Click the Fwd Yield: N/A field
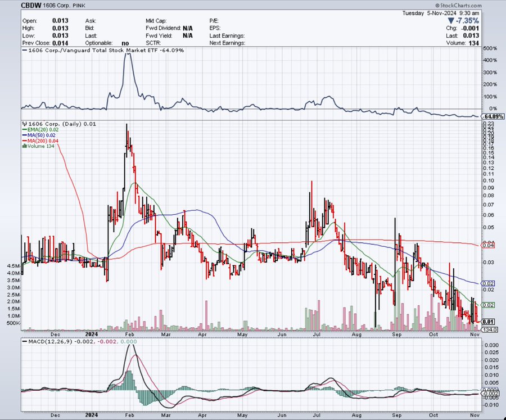Screen dimensions: 506x420 [169, 35]
